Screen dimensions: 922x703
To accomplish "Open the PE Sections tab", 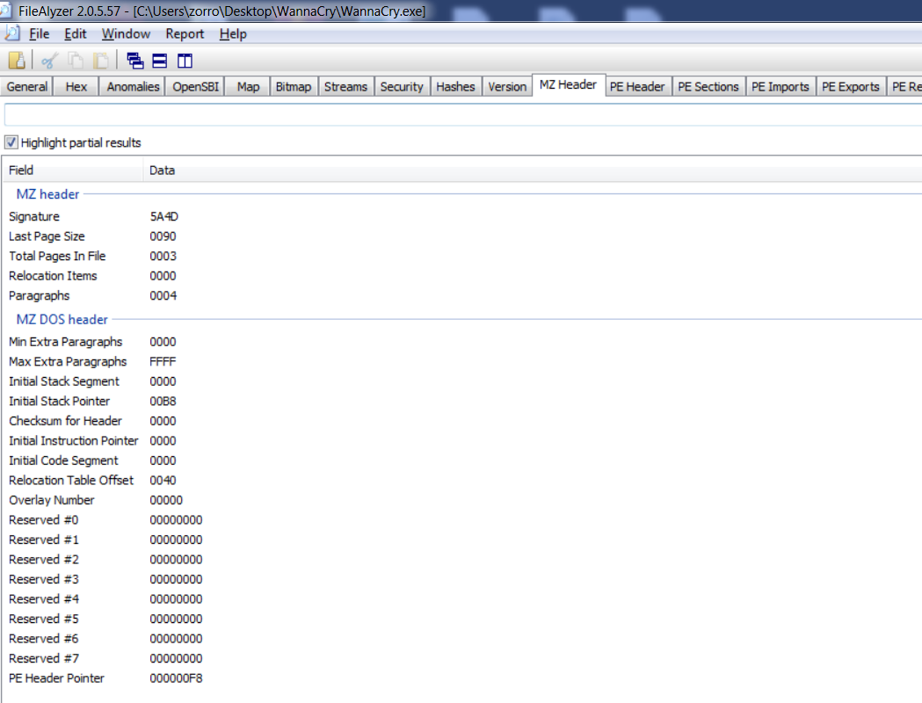I will [x=708, y=86].
